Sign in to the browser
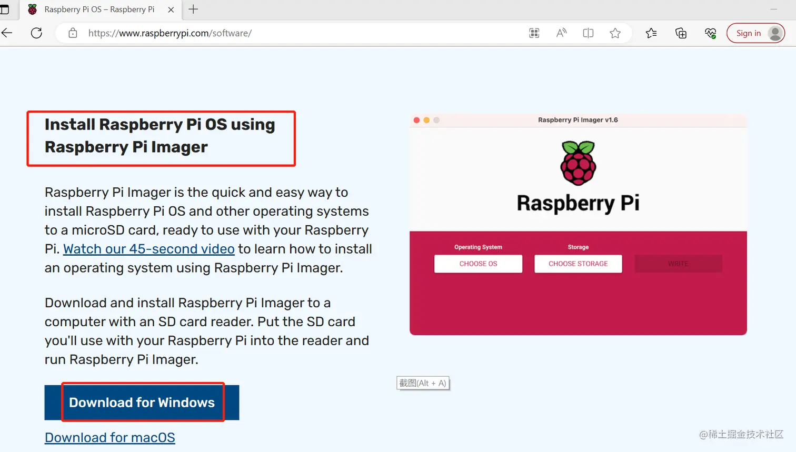The width and height of the screenshot is (796, 452). point(755,33)
